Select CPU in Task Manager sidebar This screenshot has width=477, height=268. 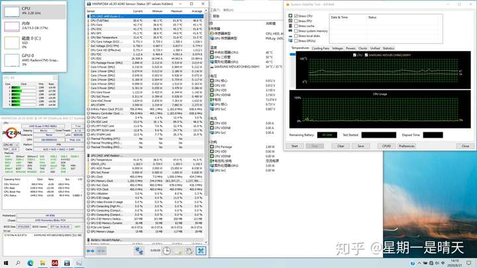point(34,11)
